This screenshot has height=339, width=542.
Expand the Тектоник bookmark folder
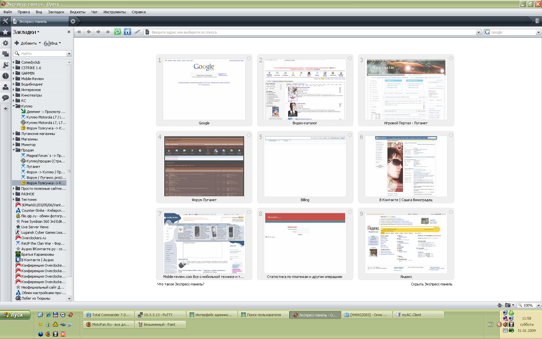14,199
